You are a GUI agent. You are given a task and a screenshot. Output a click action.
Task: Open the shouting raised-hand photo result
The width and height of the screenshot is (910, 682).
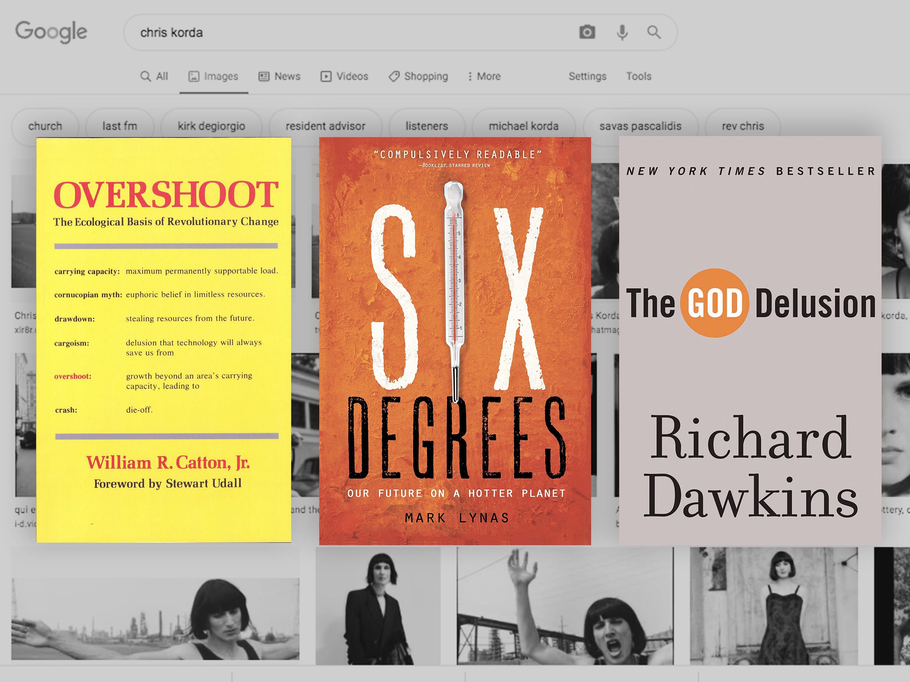click(565, 606)
